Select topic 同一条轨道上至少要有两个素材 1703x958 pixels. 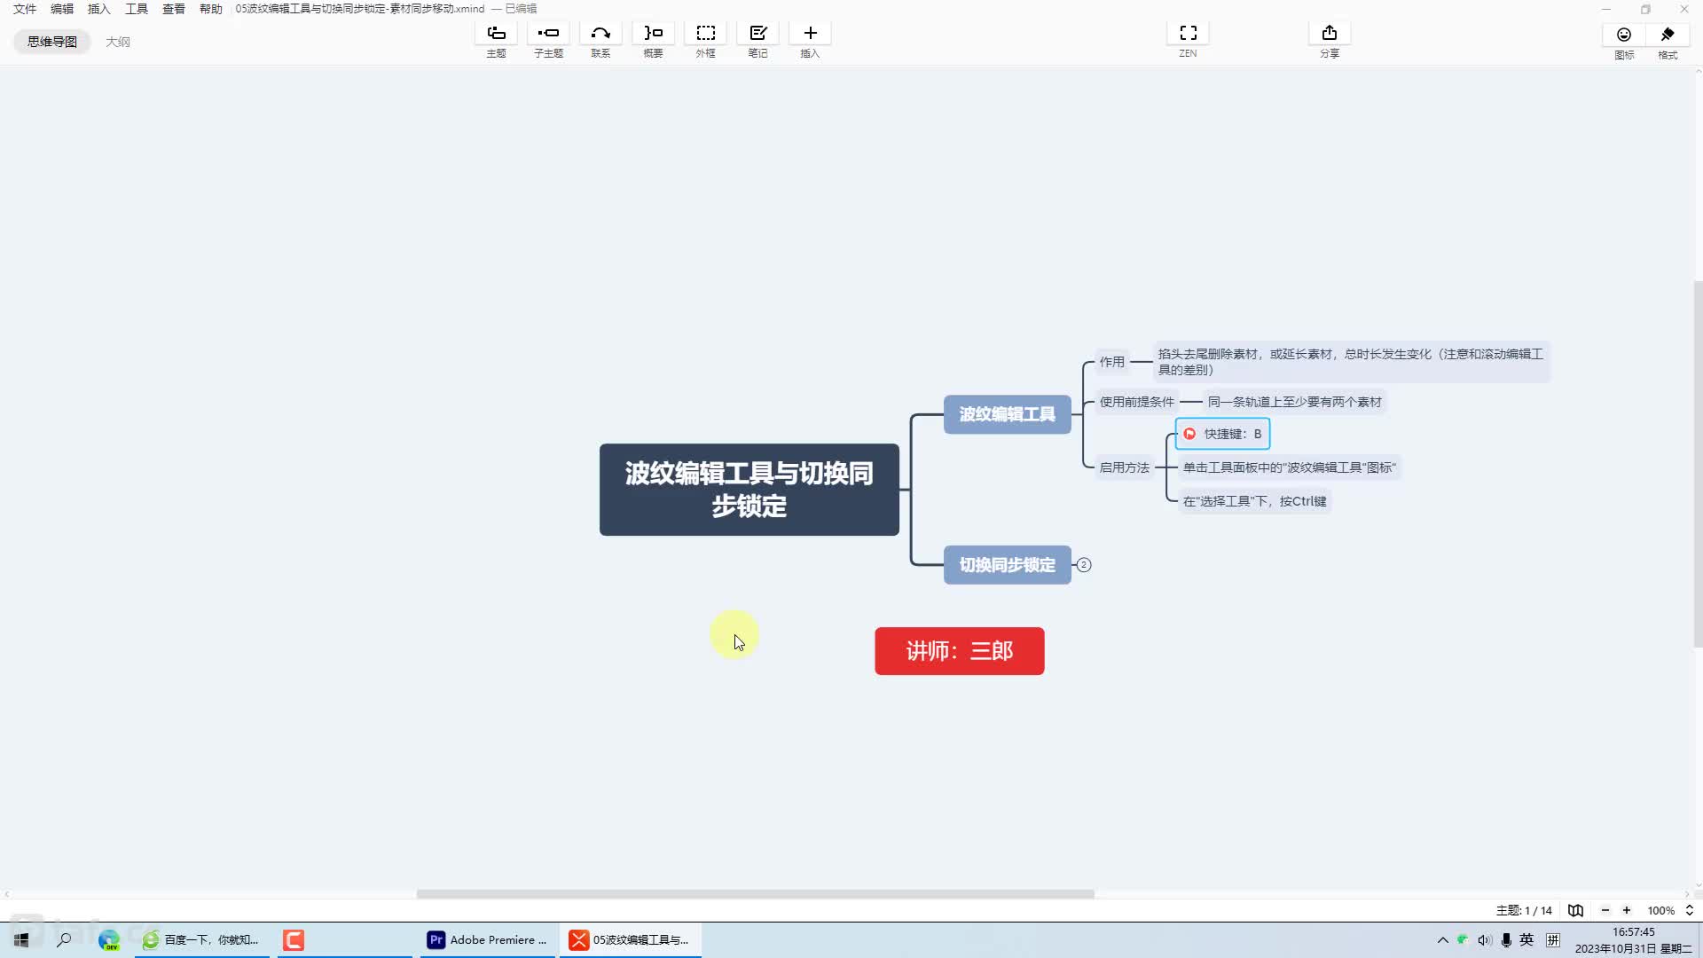(1295, 402)
